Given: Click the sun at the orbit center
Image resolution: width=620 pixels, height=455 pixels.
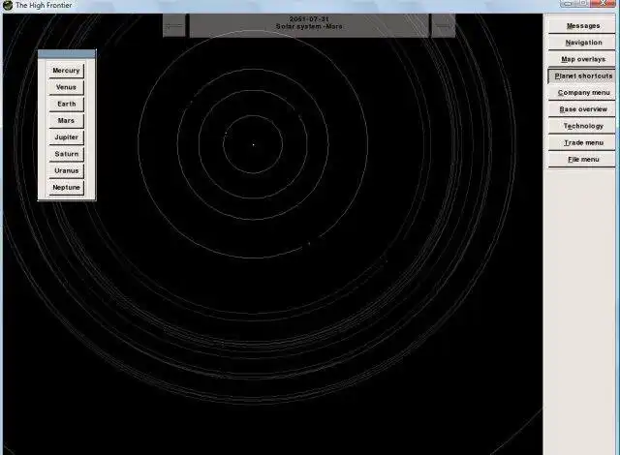Looking at the screenshot, I should pos(254,145).
